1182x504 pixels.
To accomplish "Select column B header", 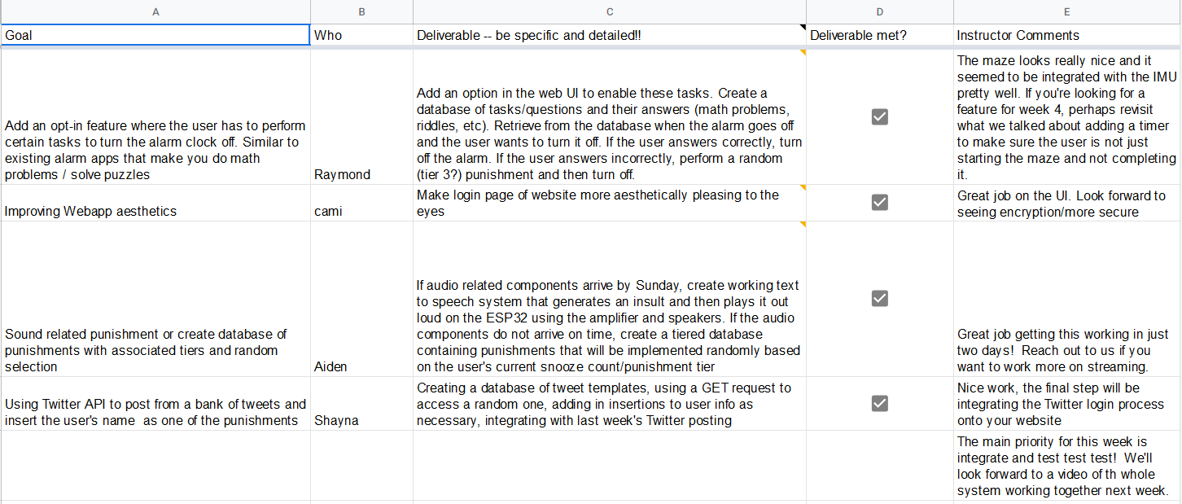I will tap(361, 11).
